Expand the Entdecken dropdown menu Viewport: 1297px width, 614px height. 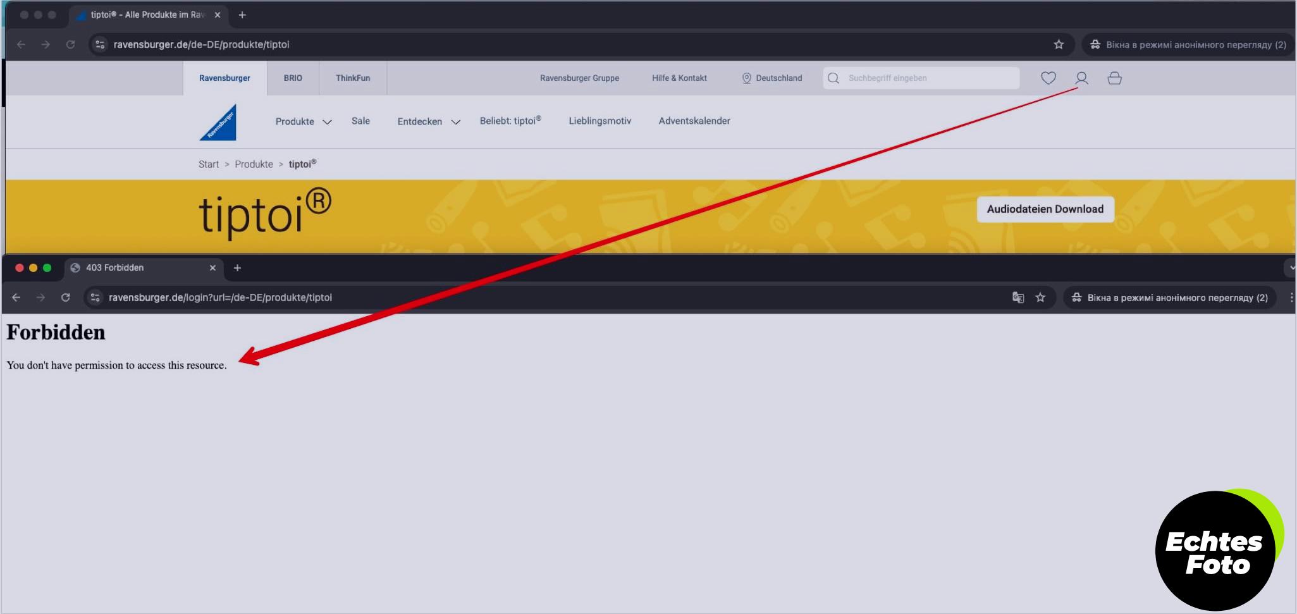click(429, 121)
